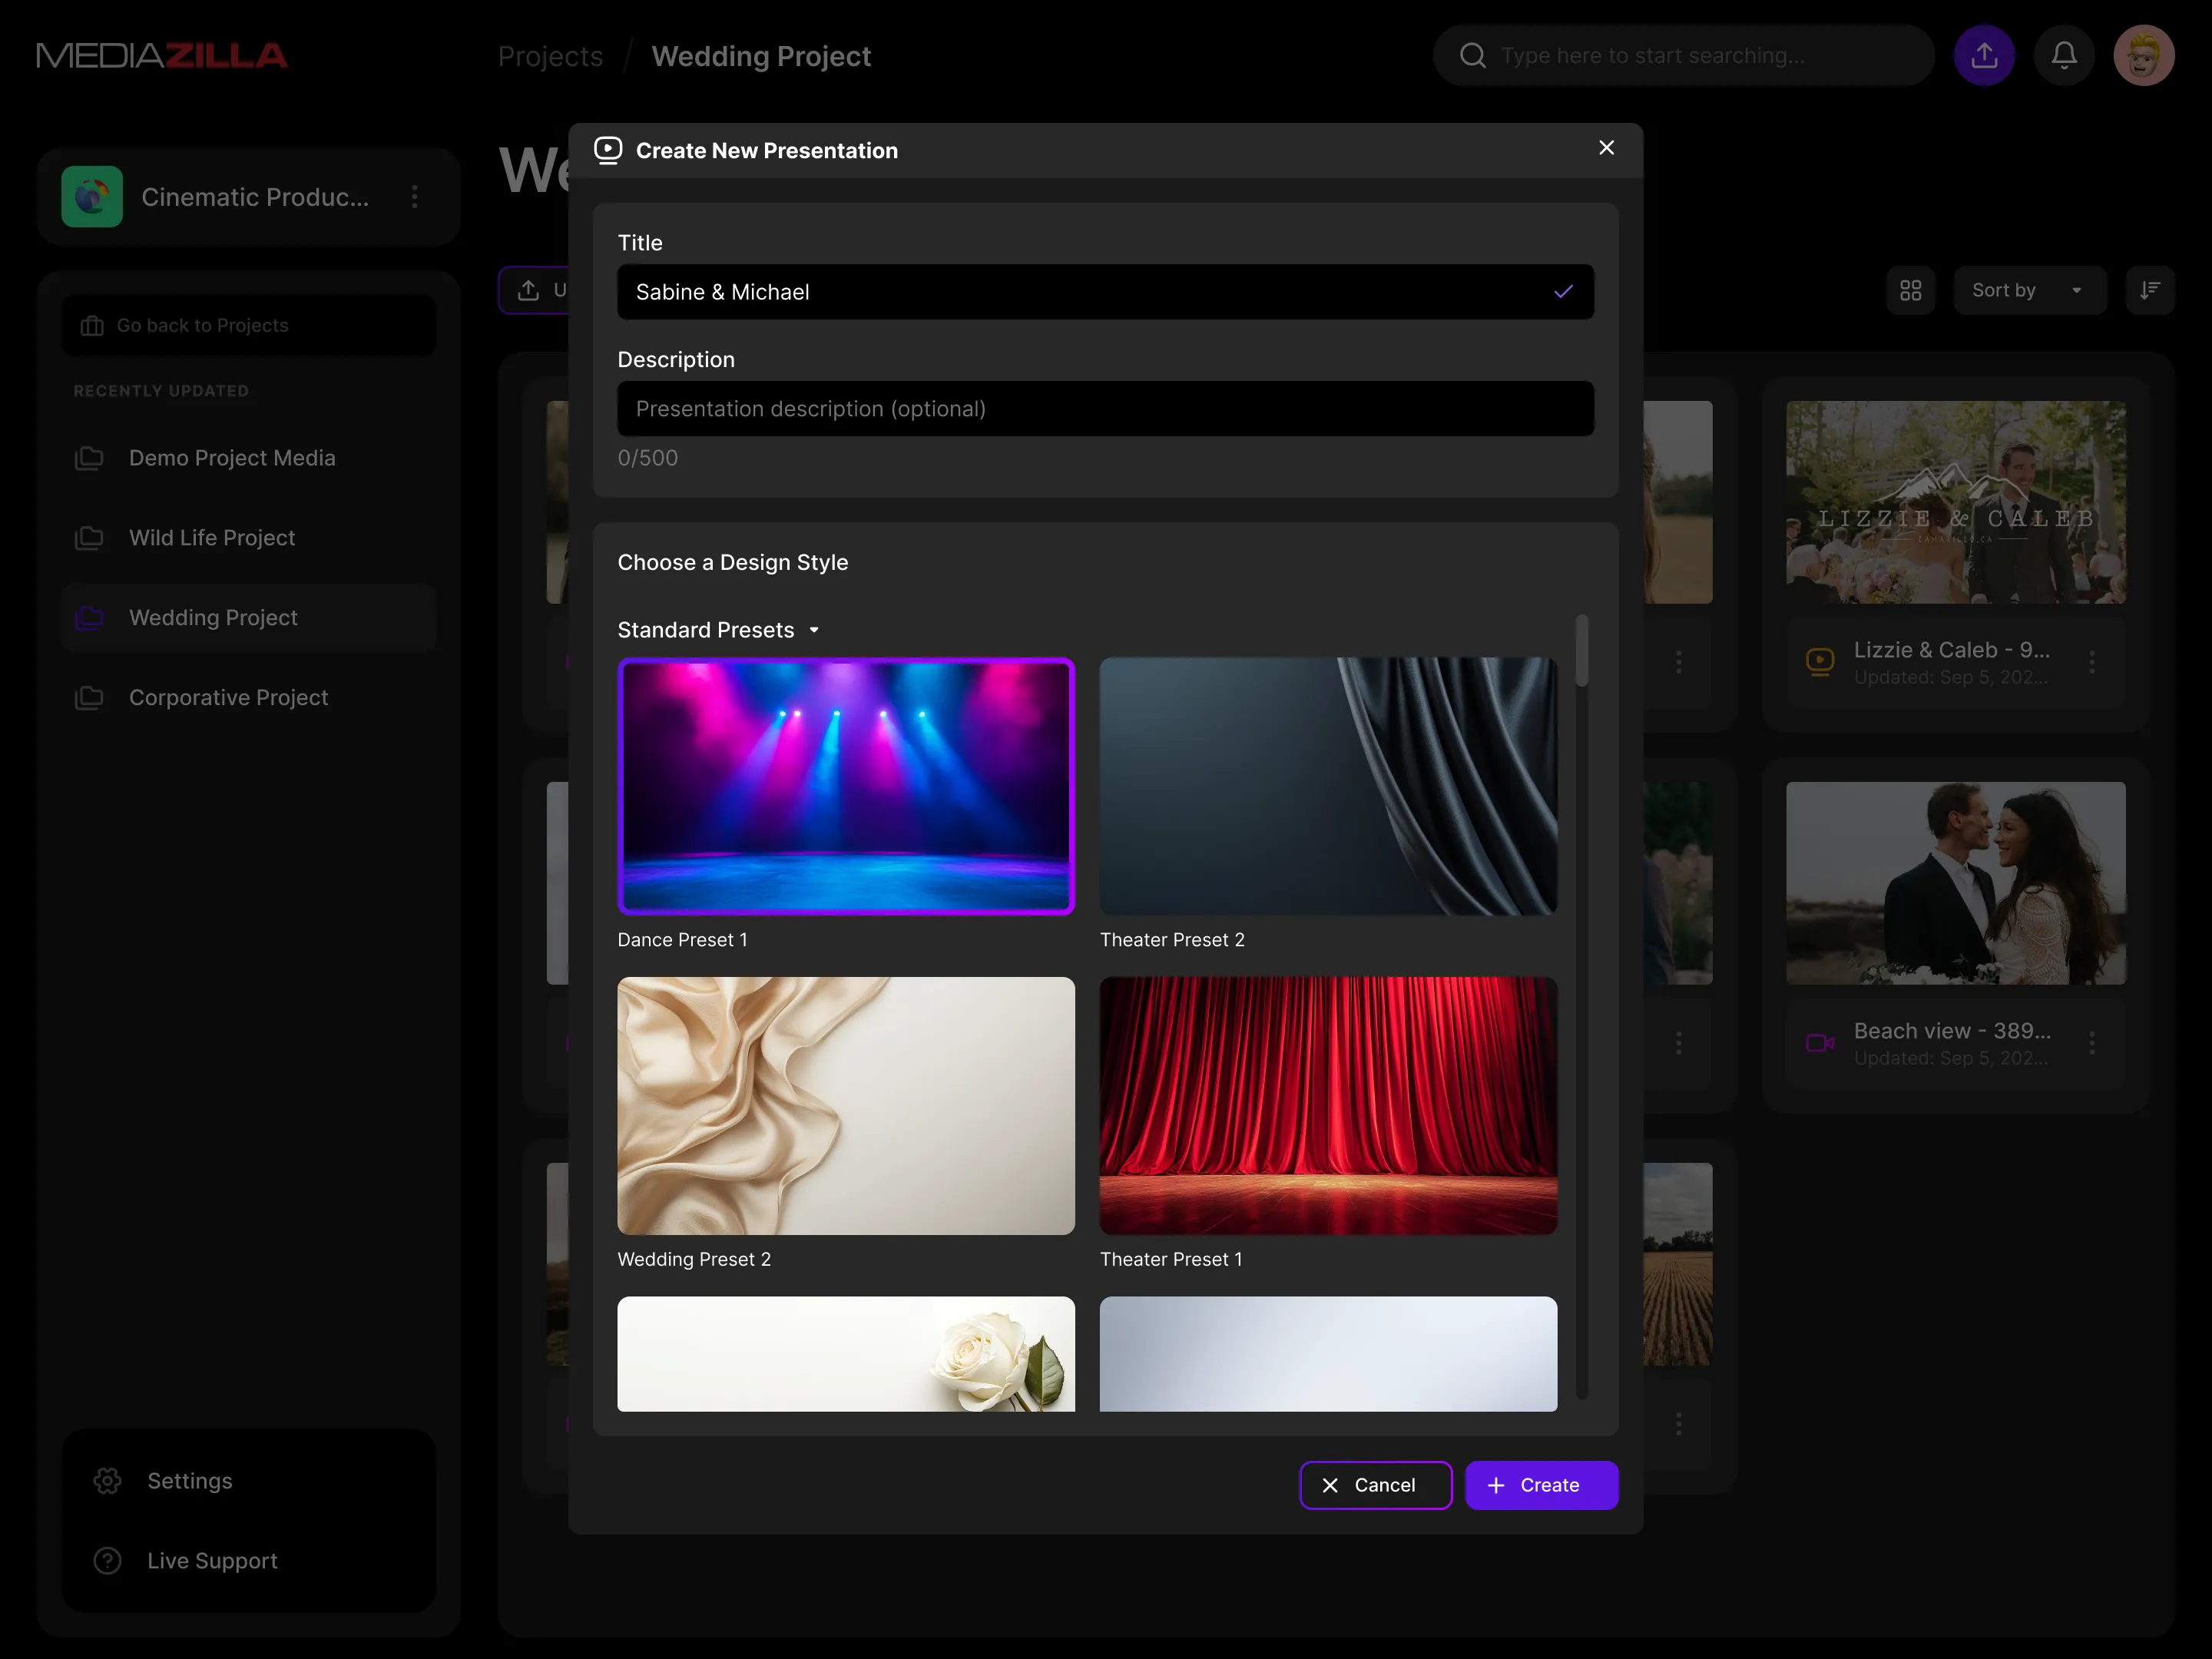Open the notification bell

tap(2064, 55)
